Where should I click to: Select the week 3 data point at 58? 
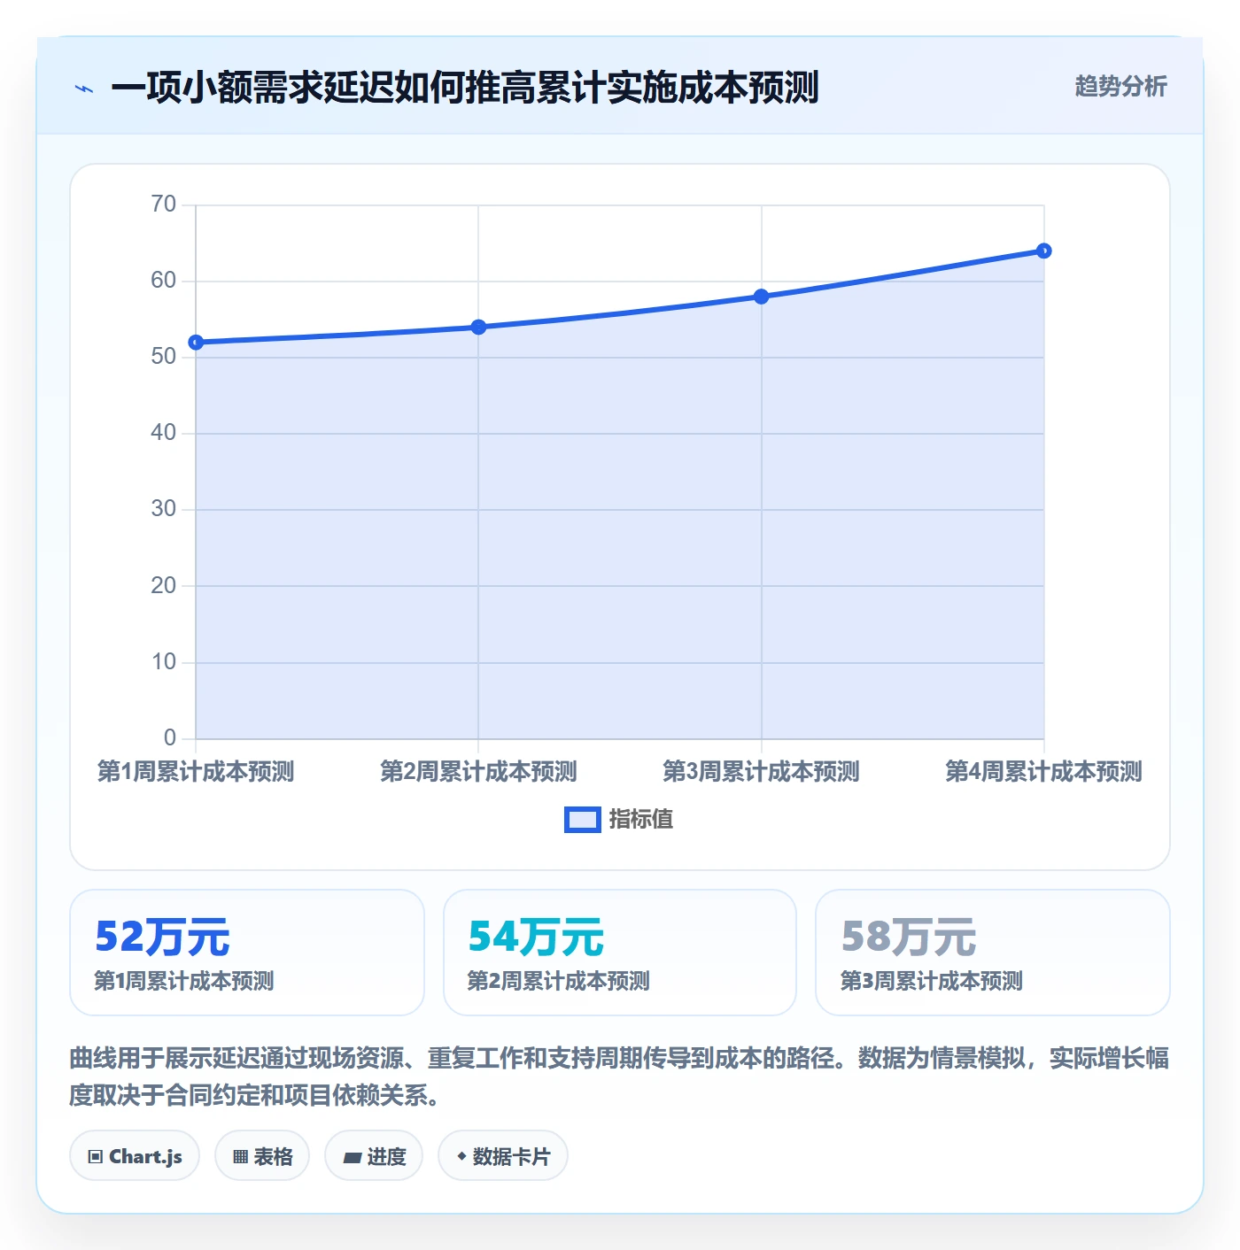click(x=761, y=297)
